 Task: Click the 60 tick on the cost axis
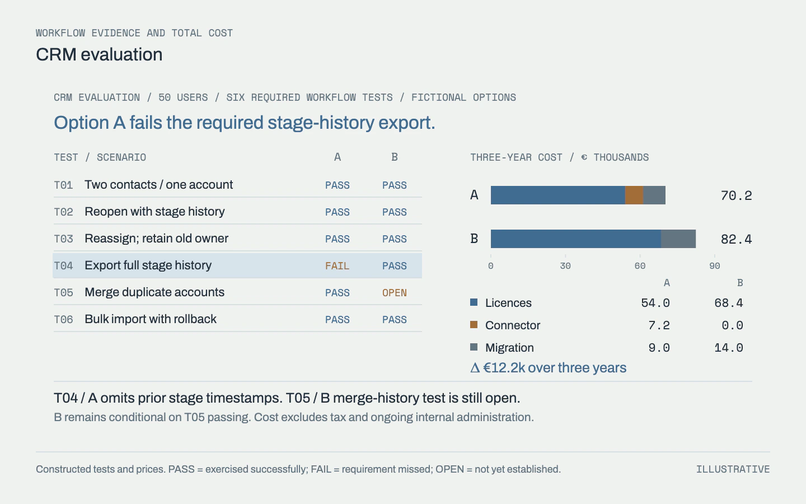click(640, 266)
